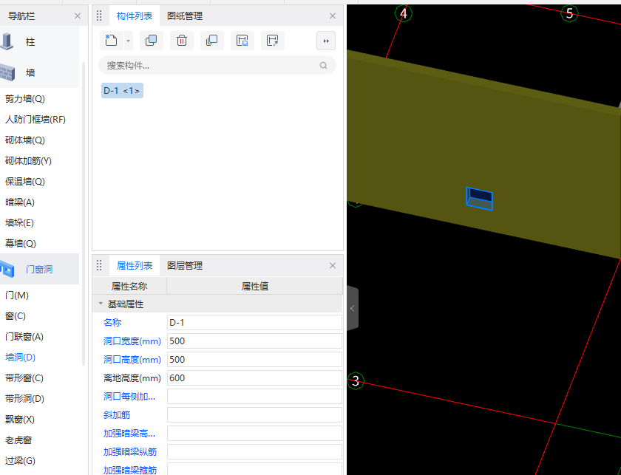
Task: Switch to 属性列表 tab
Action: pos(135,266)
